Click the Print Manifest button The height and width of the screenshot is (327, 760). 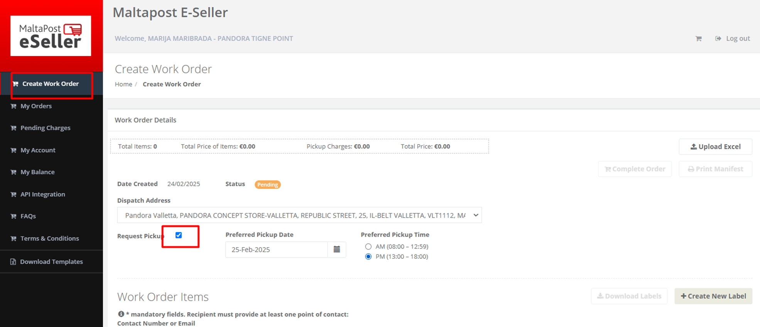click(716, 169)
